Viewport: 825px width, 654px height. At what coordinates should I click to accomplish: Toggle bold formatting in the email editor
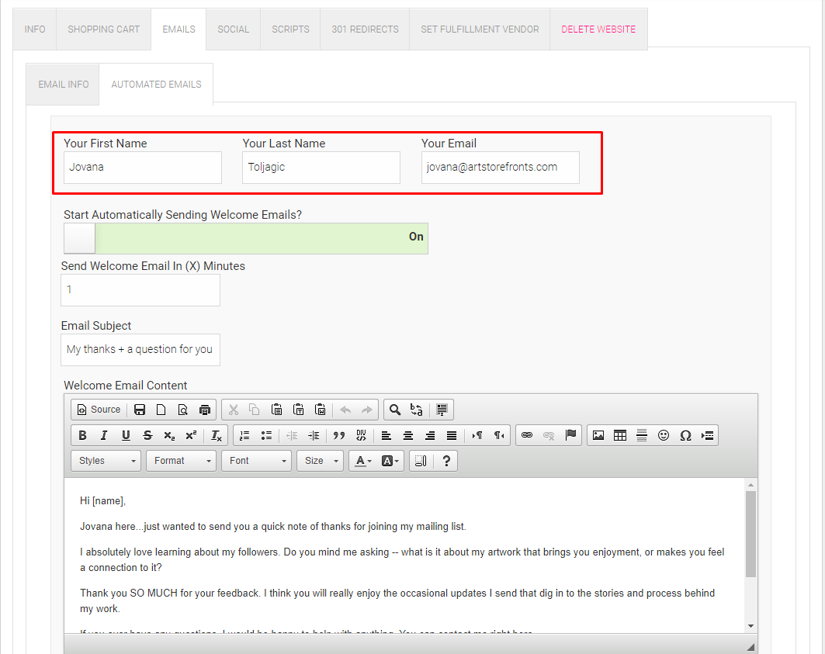pyautogui.click(x=81, y=434)
